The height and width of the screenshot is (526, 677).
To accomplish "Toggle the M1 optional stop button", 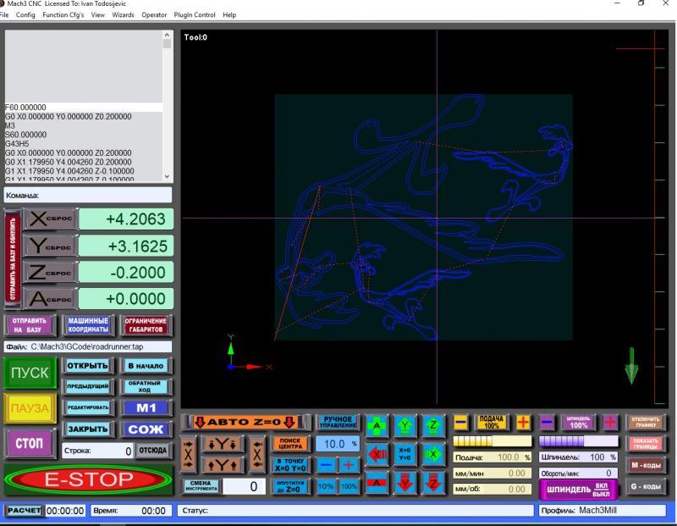I will point(146,408).
